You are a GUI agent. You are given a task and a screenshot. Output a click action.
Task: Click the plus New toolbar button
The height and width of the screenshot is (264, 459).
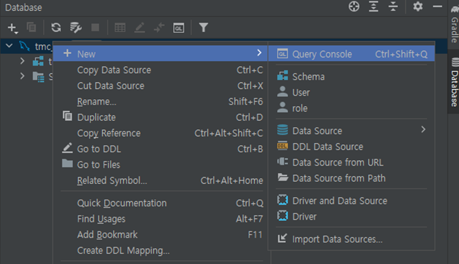click(x=12, y=28)
